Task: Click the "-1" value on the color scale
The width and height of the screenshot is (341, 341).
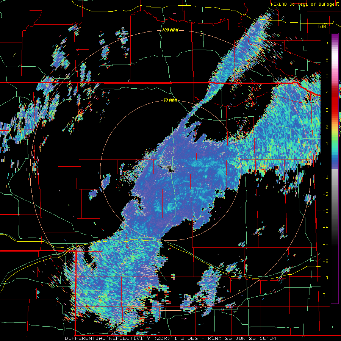Action: [325, 177]
